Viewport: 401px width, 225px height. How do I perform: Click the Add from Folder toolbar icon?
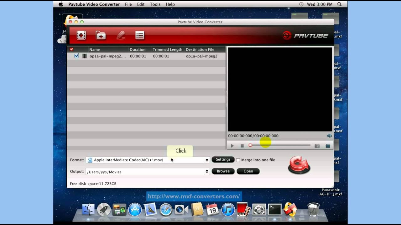[101, 35]
